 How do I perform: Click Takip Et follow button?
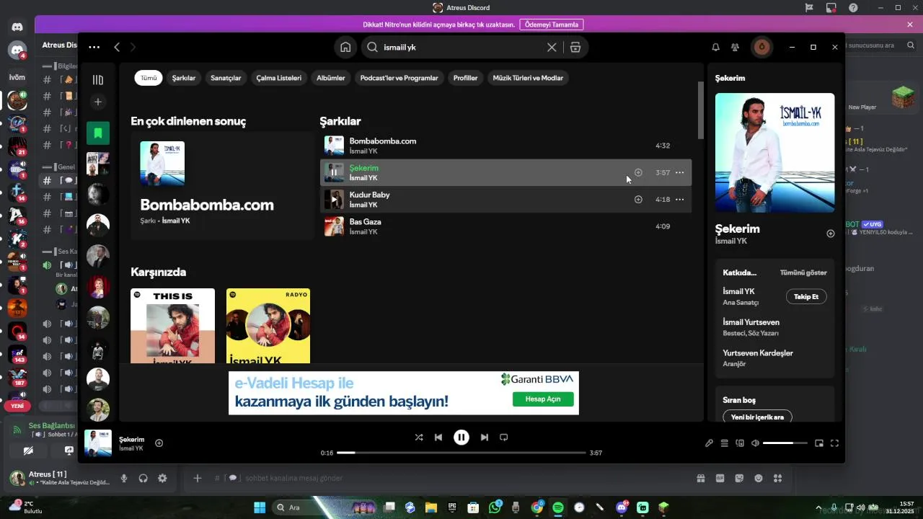[806, 296]
